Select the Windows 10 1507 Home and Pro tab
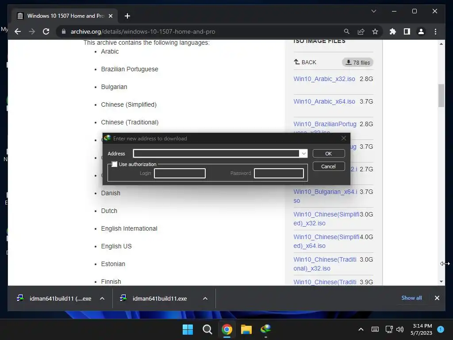Viewport: 453px width, 340px height. click(65, 16)
